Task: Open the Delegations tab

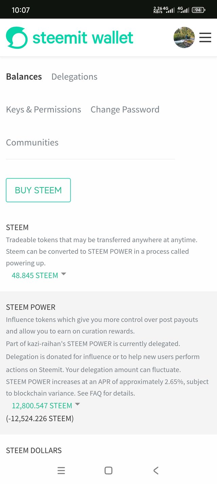Action: pos(74,77)
